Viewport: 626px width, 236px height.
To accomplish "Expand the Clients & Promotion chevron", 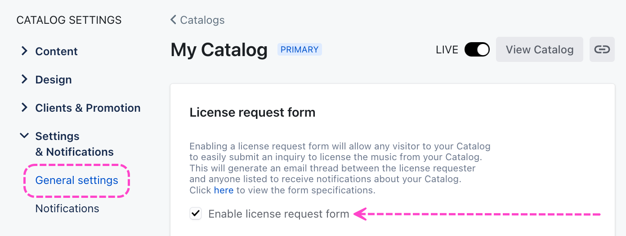I will 24,108.
